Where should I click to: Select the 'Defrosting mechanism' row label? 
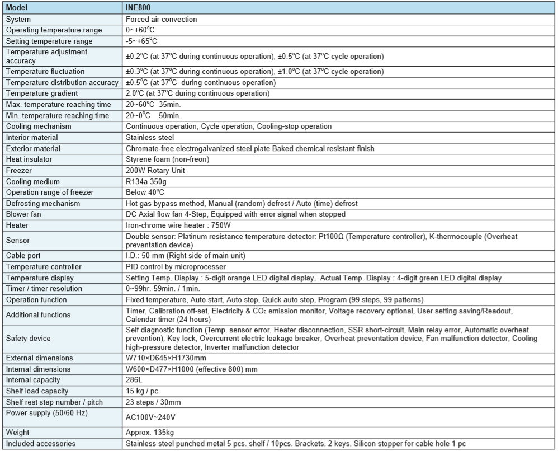point(43,203)
